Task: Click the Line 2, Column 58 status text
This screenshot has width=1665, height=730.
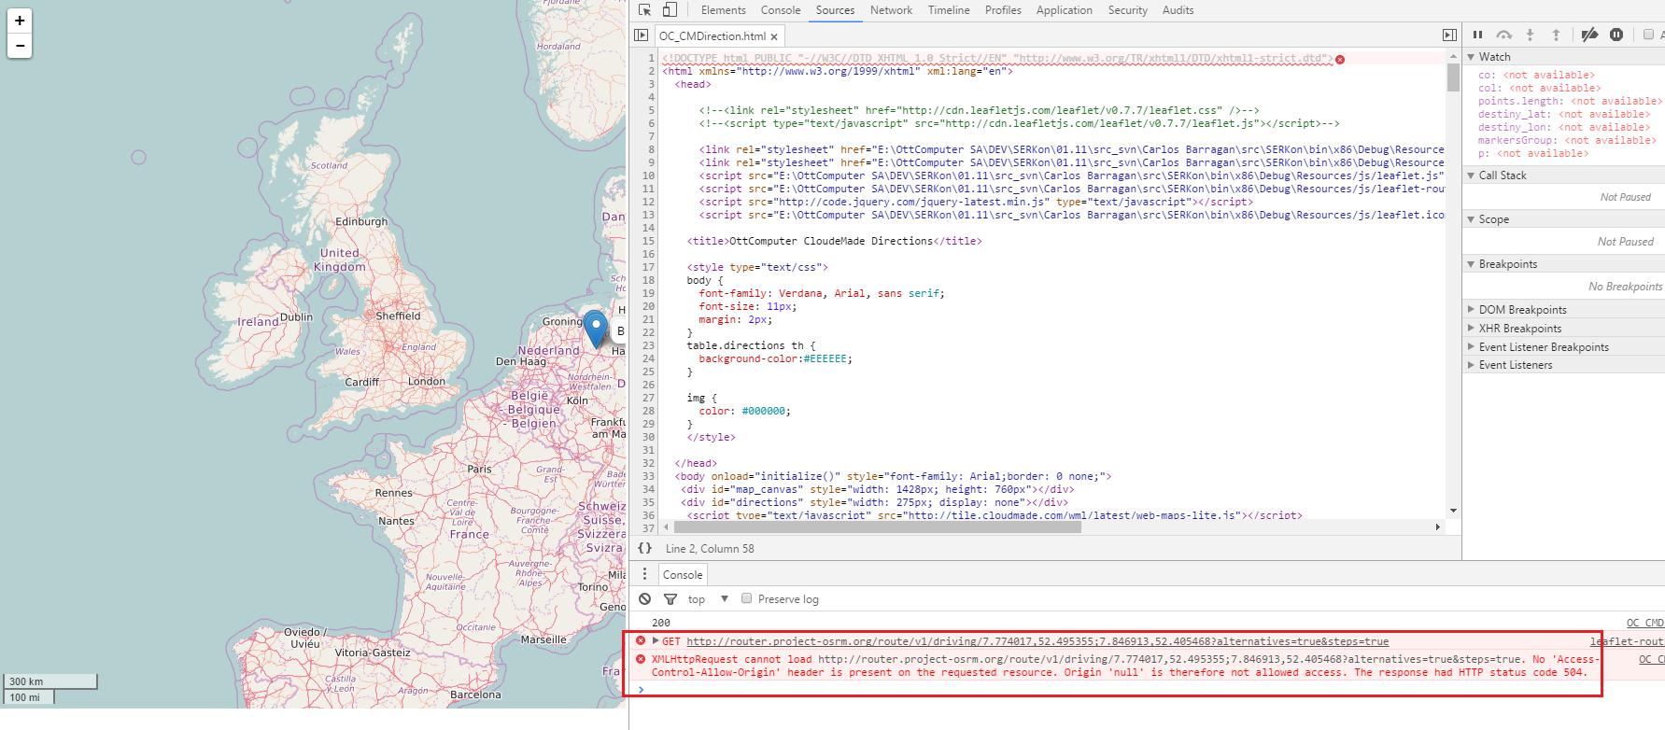Action: (710, 549)
